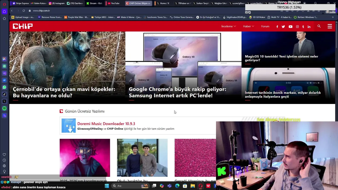Switch to the YouTube tab
The height and width of the screenshot is (190, 338).
[114, 3]
